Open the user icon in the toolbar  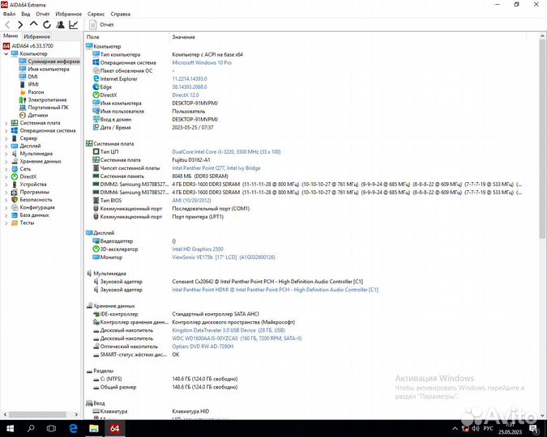[x=60, y=25]
